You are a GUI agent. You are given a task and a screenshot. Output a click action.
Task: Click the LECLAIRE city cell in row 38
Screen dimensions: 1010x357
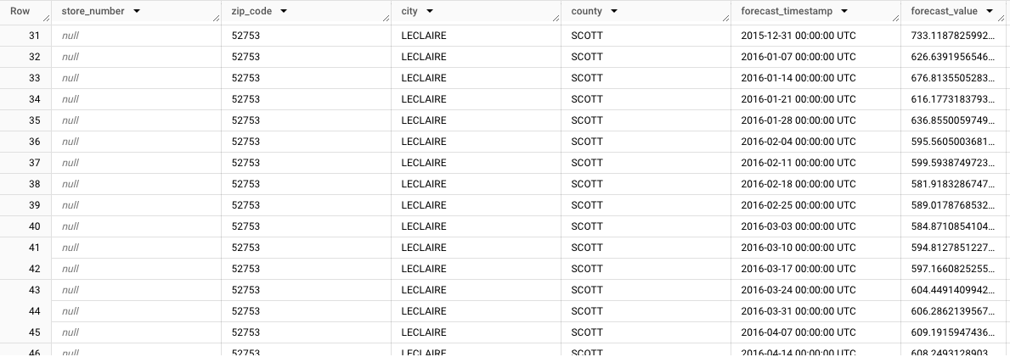[423, 184]
